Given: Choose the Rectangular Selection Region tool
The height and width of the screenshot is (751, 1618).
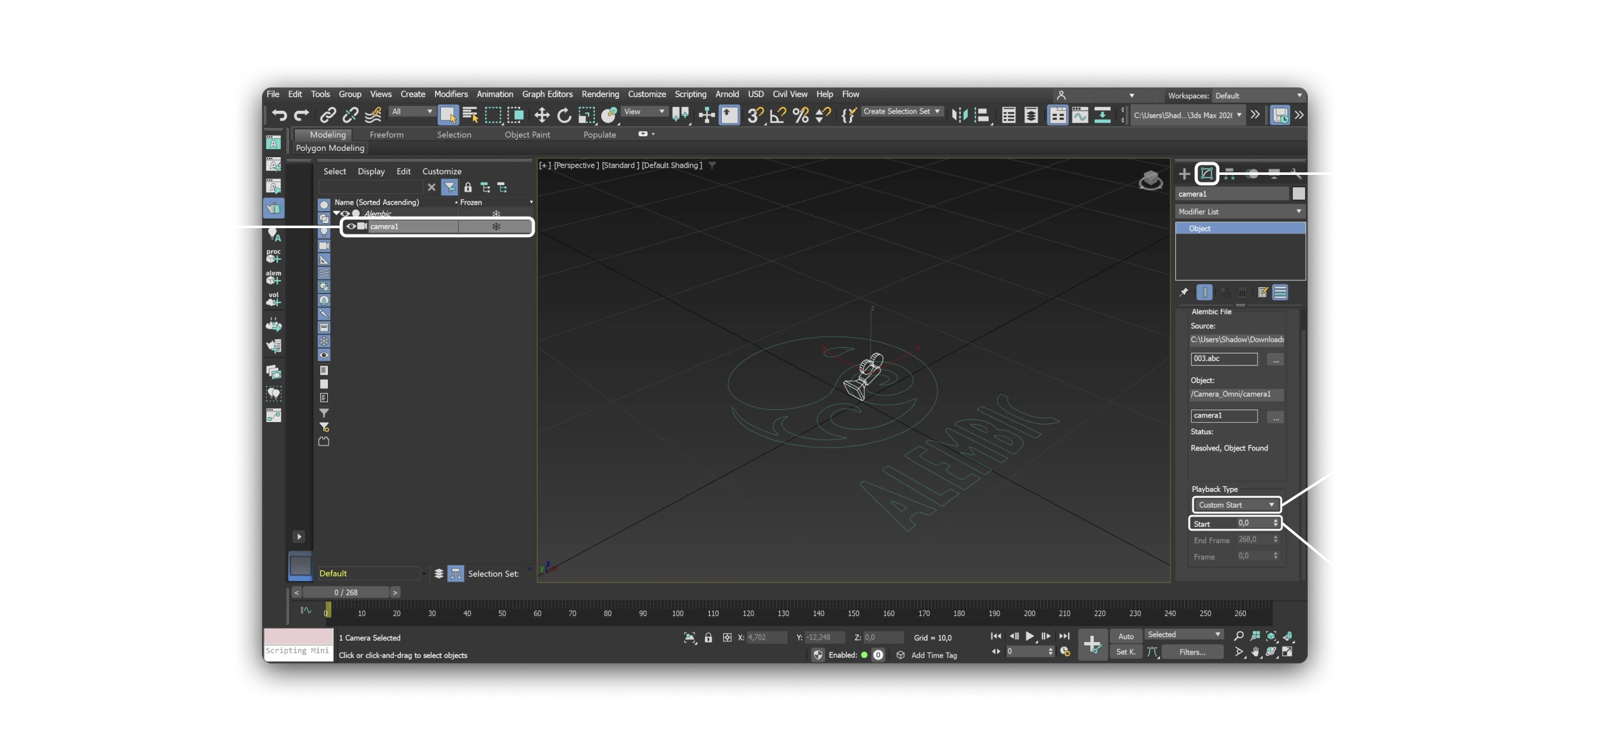Looking at the screenshot, I should pyautogui.click(x=493, y=115).
